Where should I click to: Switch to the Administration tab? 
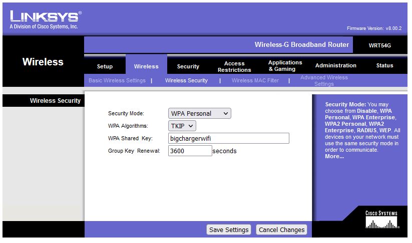click(335, 65)
